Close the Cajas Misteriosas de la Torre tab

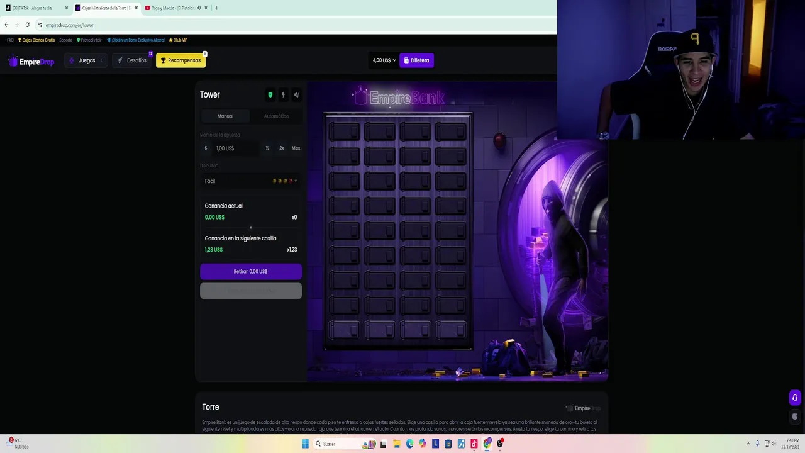pos(136,8)
